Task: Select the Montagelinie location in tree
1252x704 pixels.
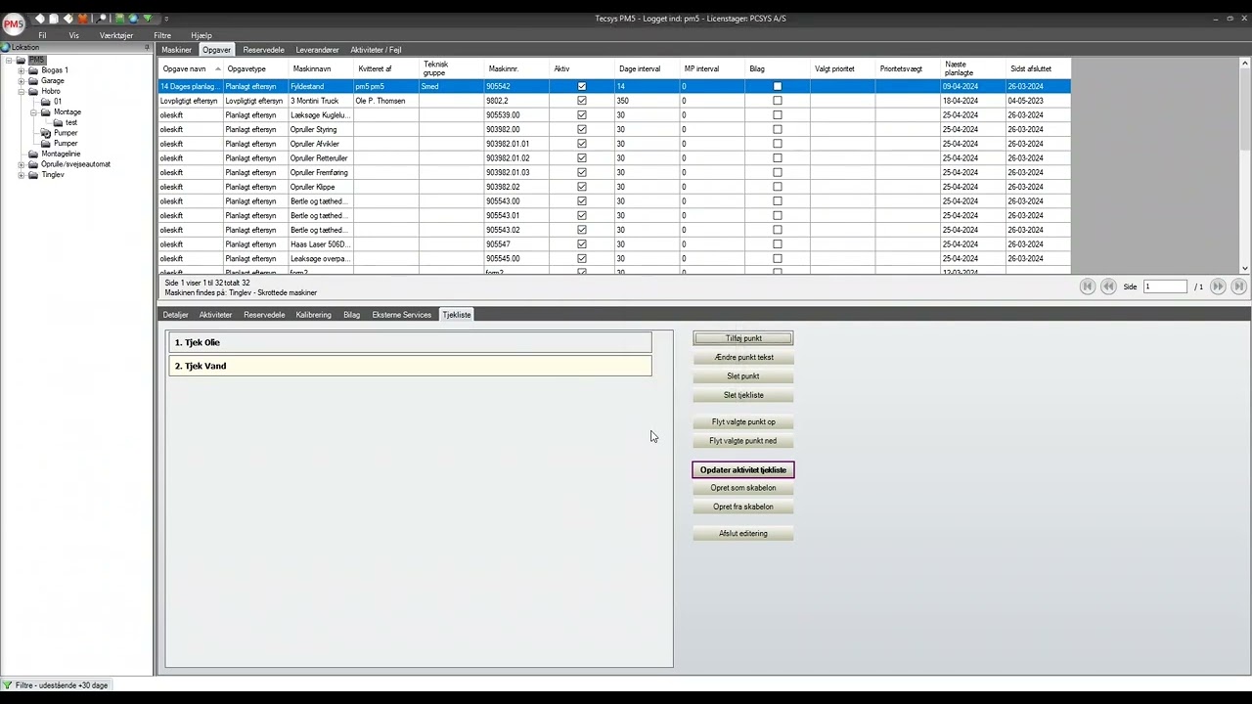Action: pos(61,154)
